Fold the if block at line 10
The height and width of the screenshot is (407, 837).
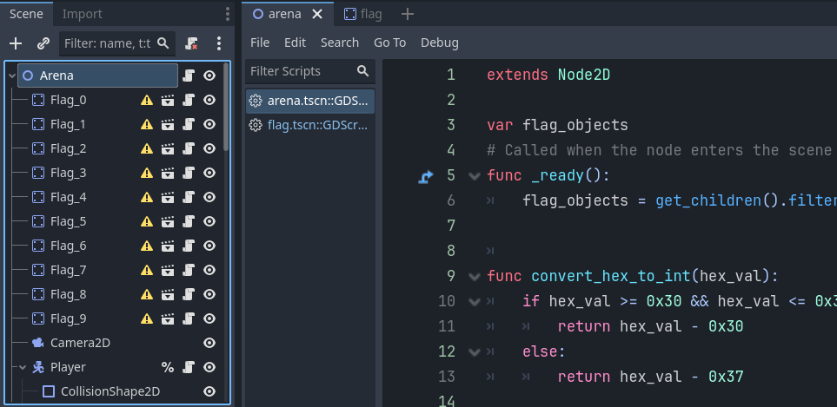coord(475,301)
